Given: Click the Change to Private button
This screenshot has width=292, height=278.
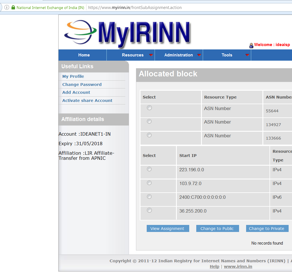Looking at the screenshot, I should pos(267,228).
